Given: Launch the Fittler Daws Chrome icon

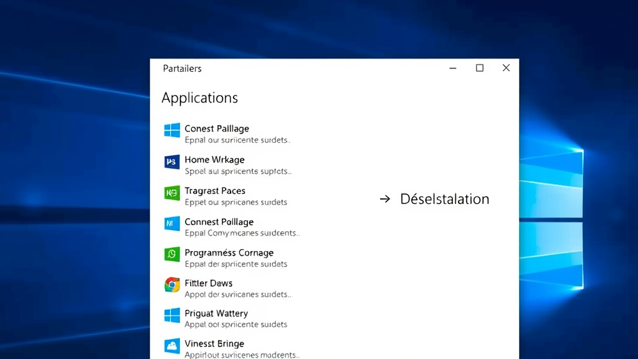Looking at the screenshot, I should tap(171, 285).
